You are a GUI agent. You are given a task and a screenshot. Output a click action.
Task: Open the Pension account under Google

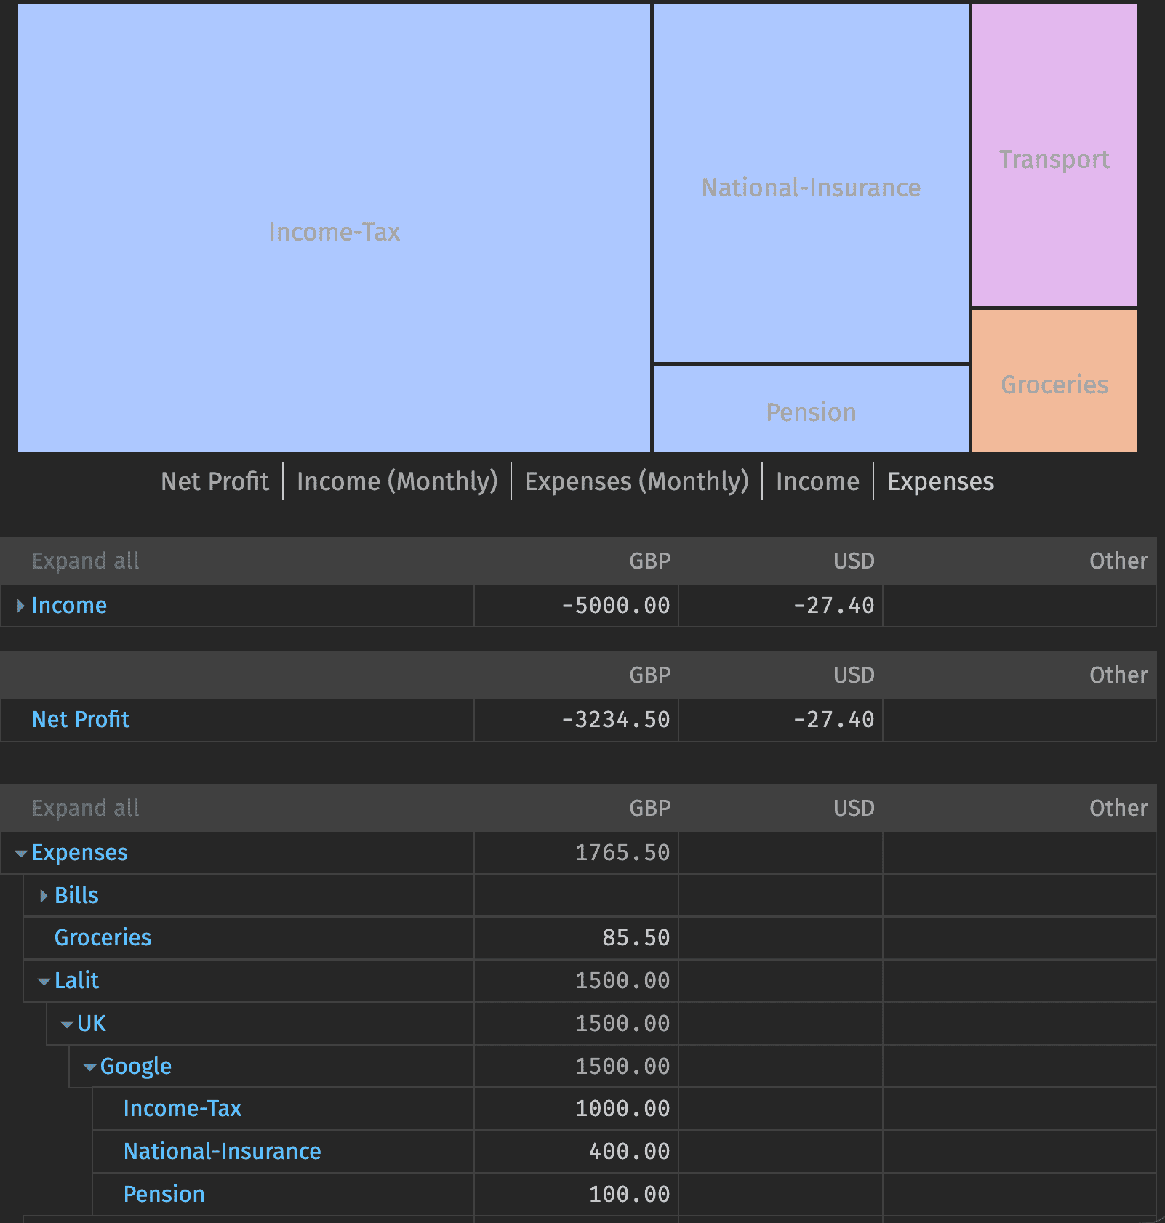pyautogui.click(x=164, y=1193)
